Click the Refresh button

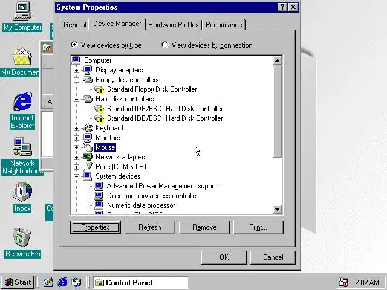coord(150,227)
